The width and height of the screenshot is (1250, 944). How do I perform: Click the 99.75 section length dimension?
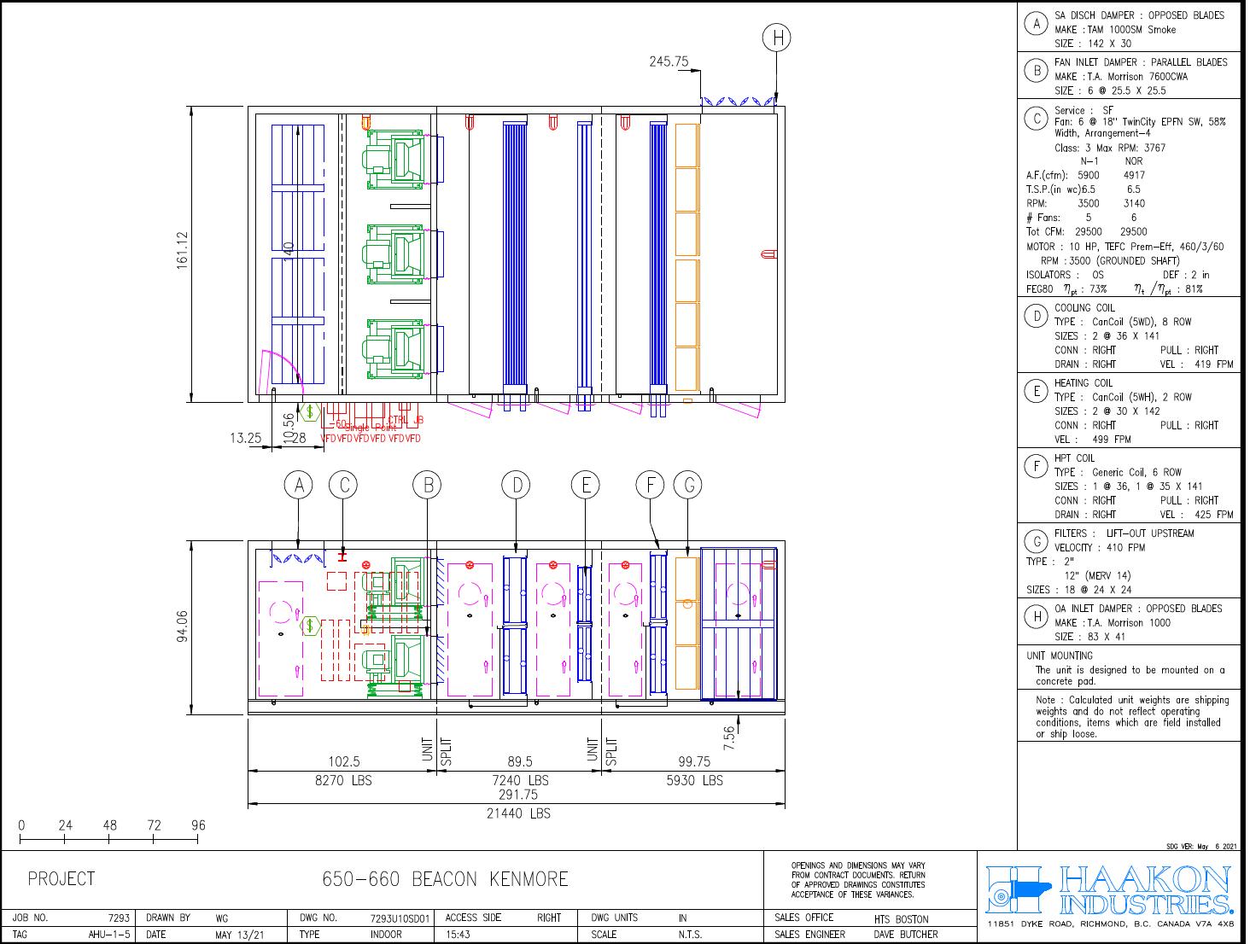693,761
